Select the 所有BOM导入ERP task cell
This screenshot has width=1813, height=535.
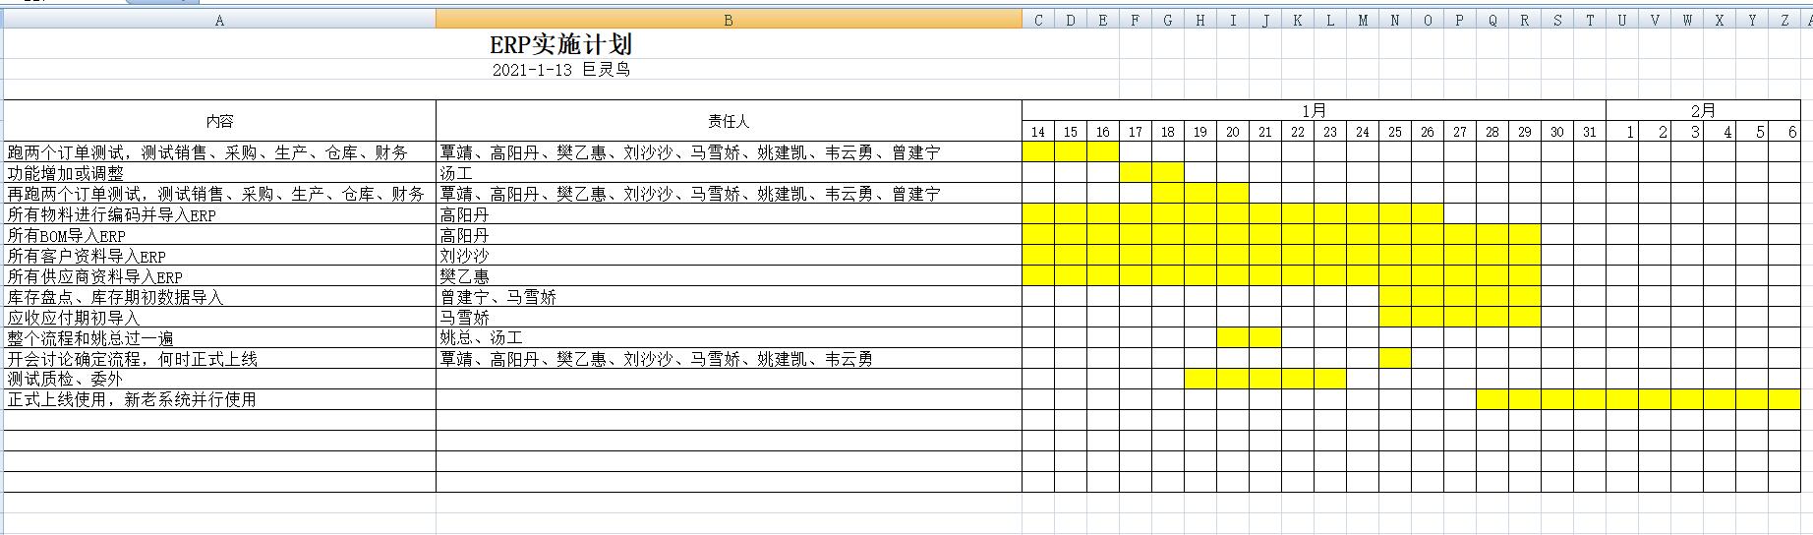click(x=219, y=235)
